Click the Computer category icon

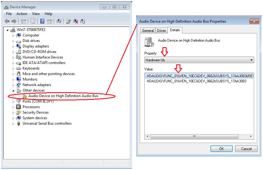tap(18, 35)
